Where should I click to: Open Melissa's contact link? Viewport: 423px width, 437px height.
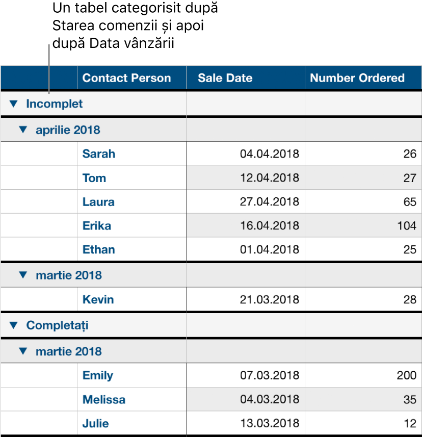(104, 399)
